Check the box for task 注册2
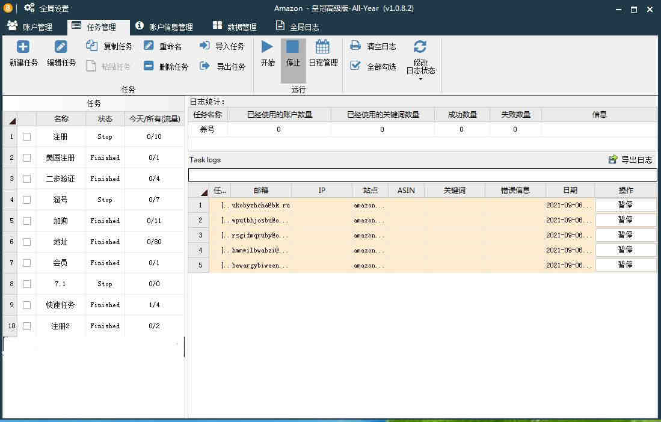 click(x=26, y=326)
